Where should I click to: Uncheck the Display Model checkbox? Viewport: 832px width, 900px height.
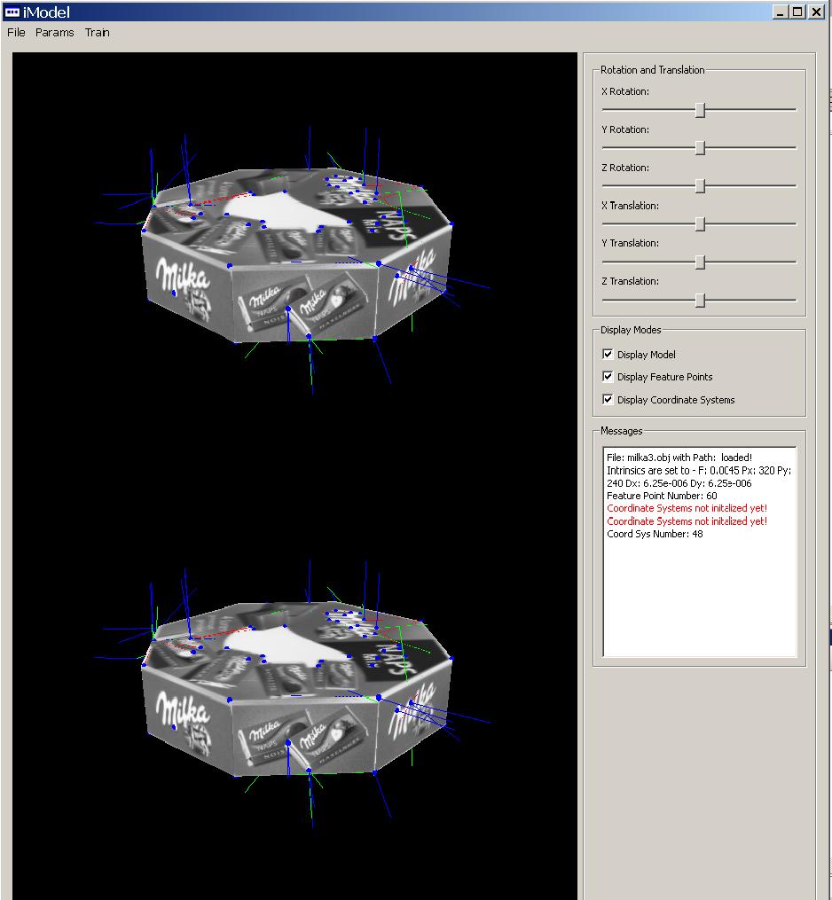pyautogui.click(x=608, y=354)
